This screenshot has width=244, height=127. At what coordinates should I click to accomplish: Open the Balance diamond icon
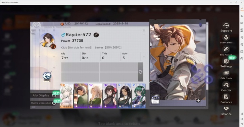pos(226,109)
